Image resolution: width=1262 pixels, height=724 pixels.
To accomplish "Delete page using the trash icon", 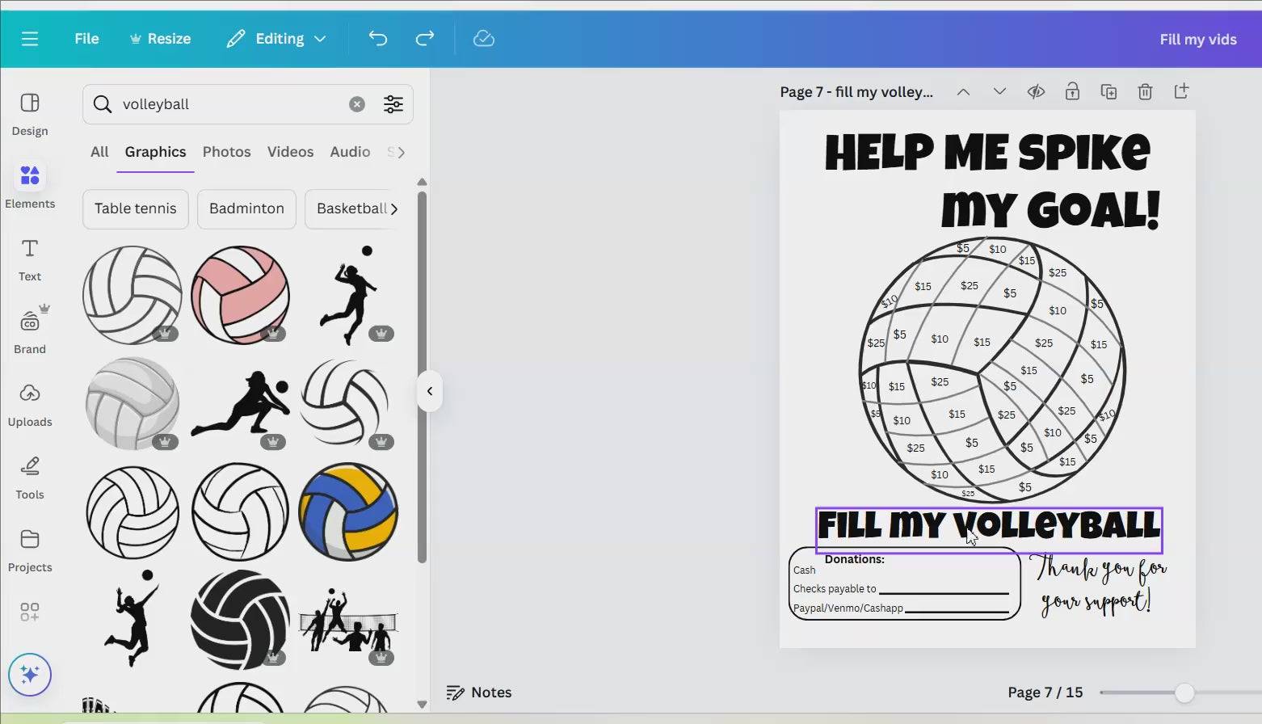I will (1145, 92).
